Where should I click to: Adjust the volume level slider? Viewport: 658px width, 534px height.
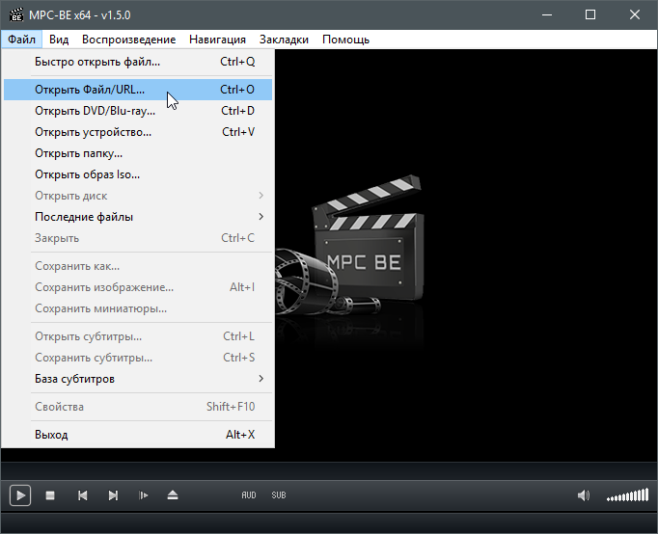627,495
